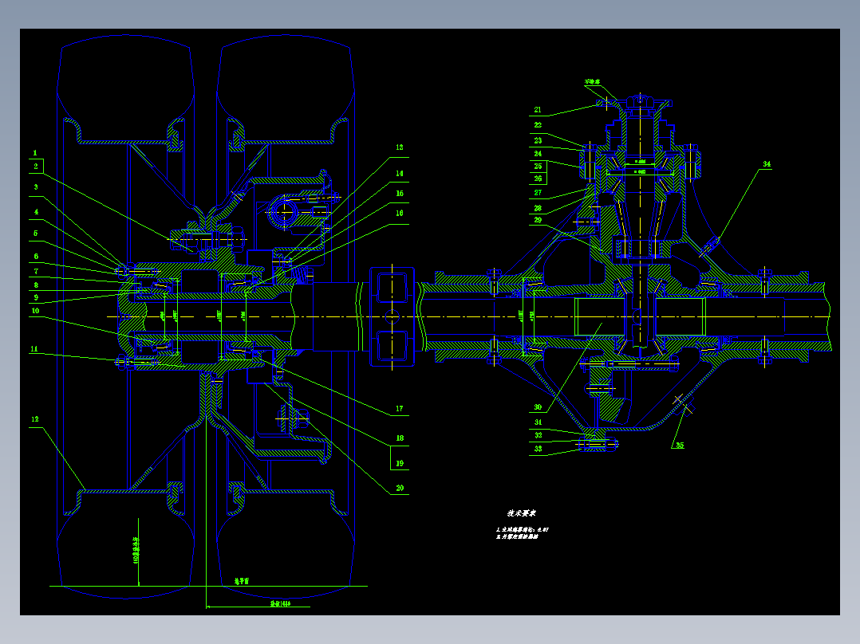Click drain plug callout number 35
Image resolution: width=860 pixels, height=644 pixels.
680,445
